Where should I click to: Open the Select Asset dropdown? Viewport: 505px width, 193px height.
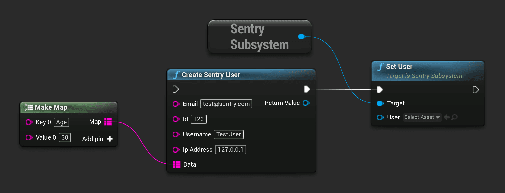[x=422, y=117]
